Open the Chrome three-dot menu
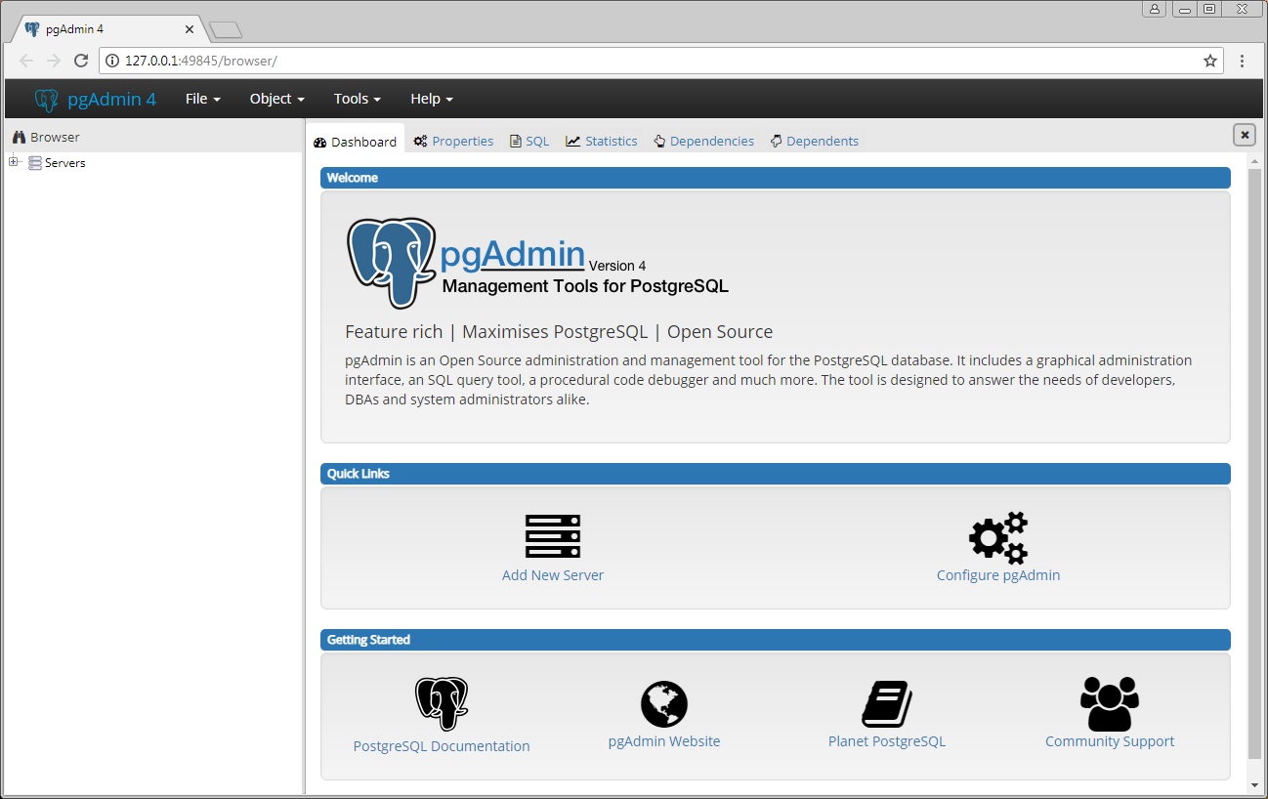Image resolution: width=1268 pixels, height=799 pixels. click(1242, 61)
